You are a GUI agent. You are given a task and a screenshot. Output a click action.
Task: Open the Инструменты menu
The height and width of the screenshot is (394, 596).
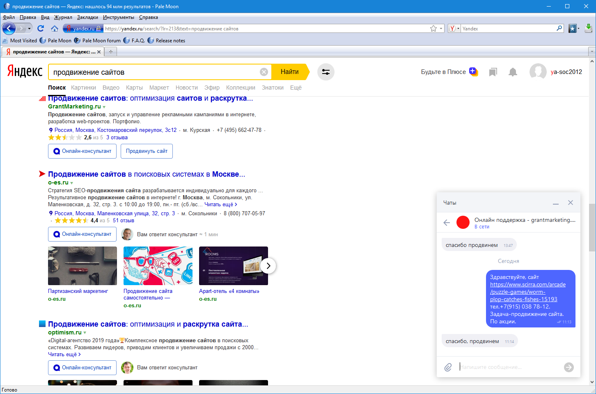(x=119, y=17)
